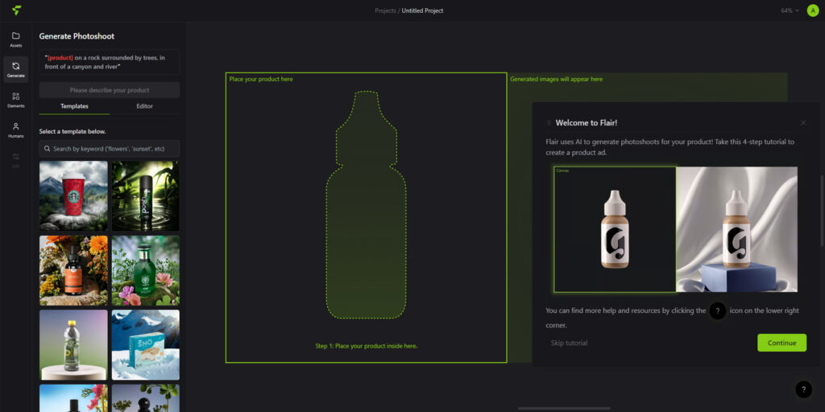Click the horizontal scrollbar at the bottom
Screen dimensions: 825x412
(x=564, y=408)
